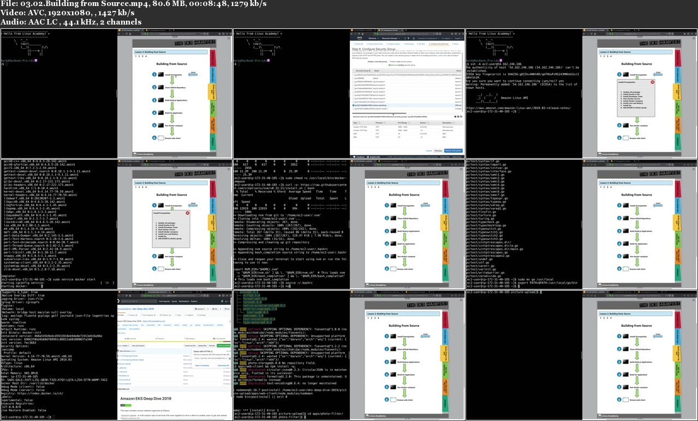Screen dimensions: 698x421
Task: Select the 'Create a new security group' radio
Action: pos(389,62)
